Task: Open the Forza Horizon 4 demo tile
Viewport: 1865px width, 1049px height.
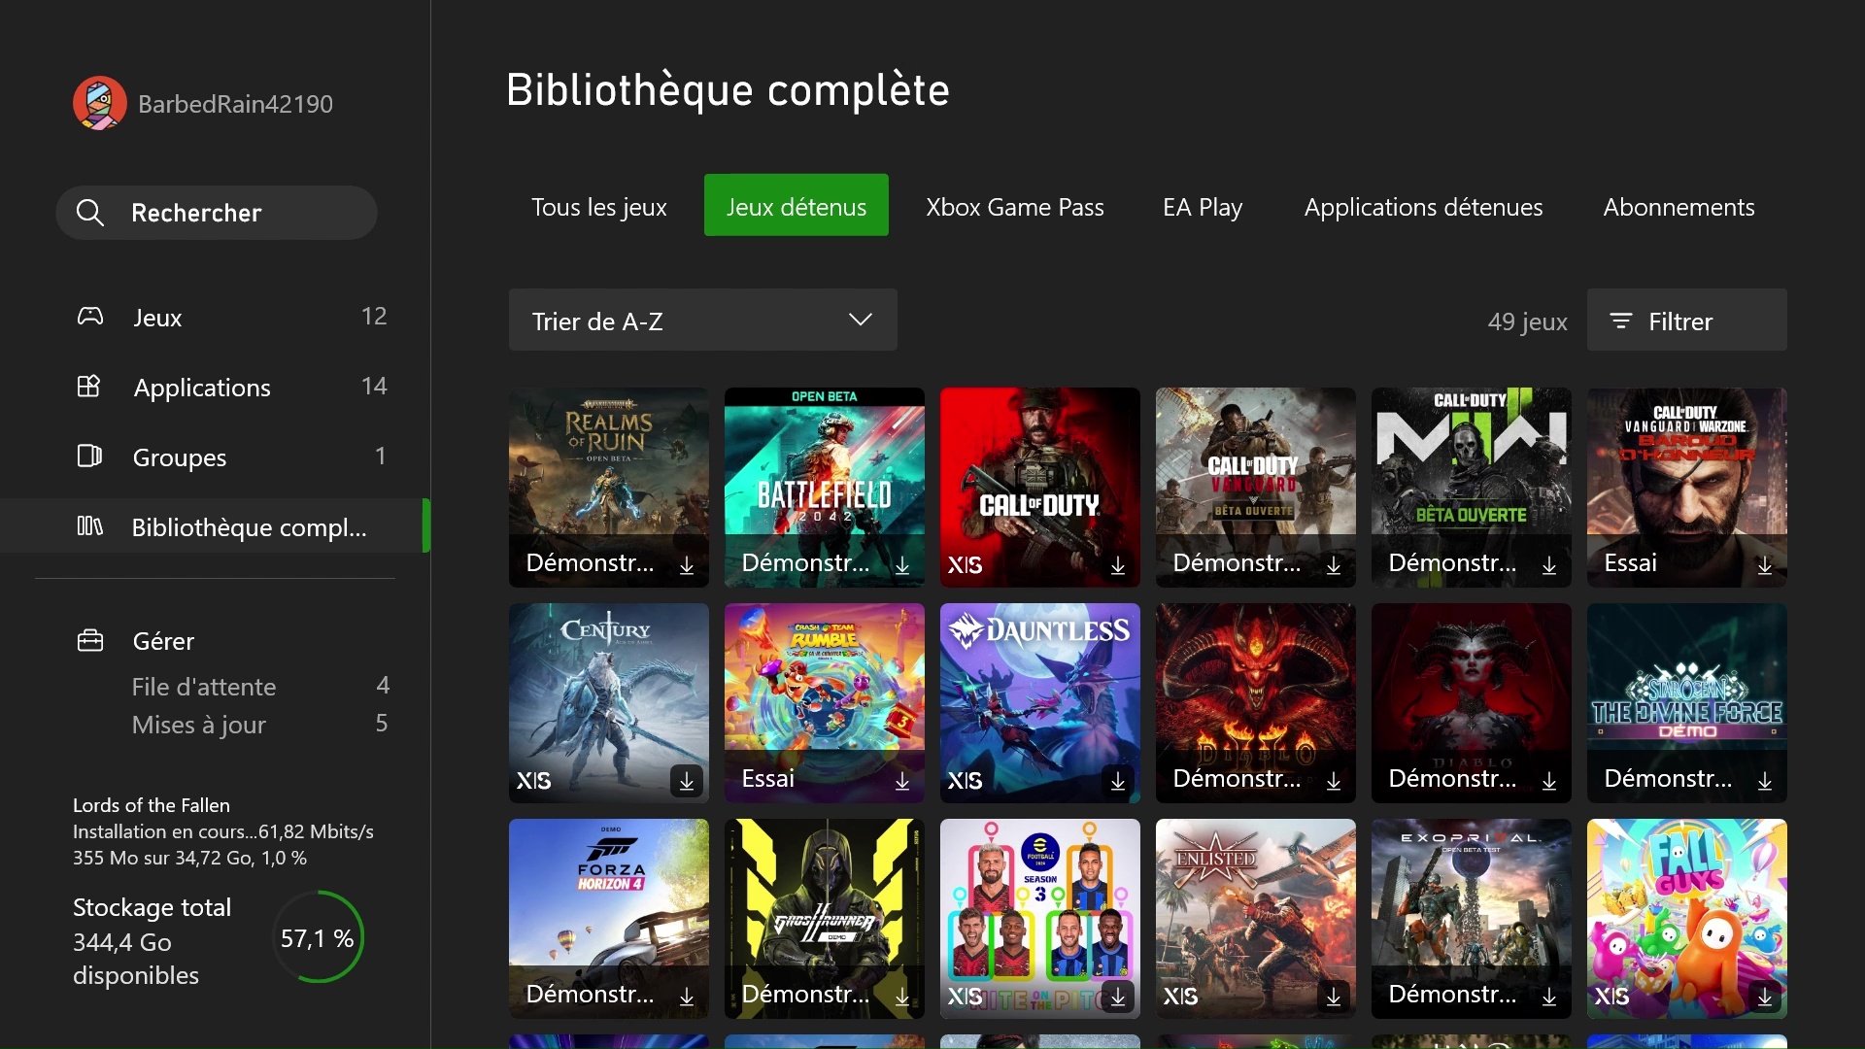Action: pos(609,919)
